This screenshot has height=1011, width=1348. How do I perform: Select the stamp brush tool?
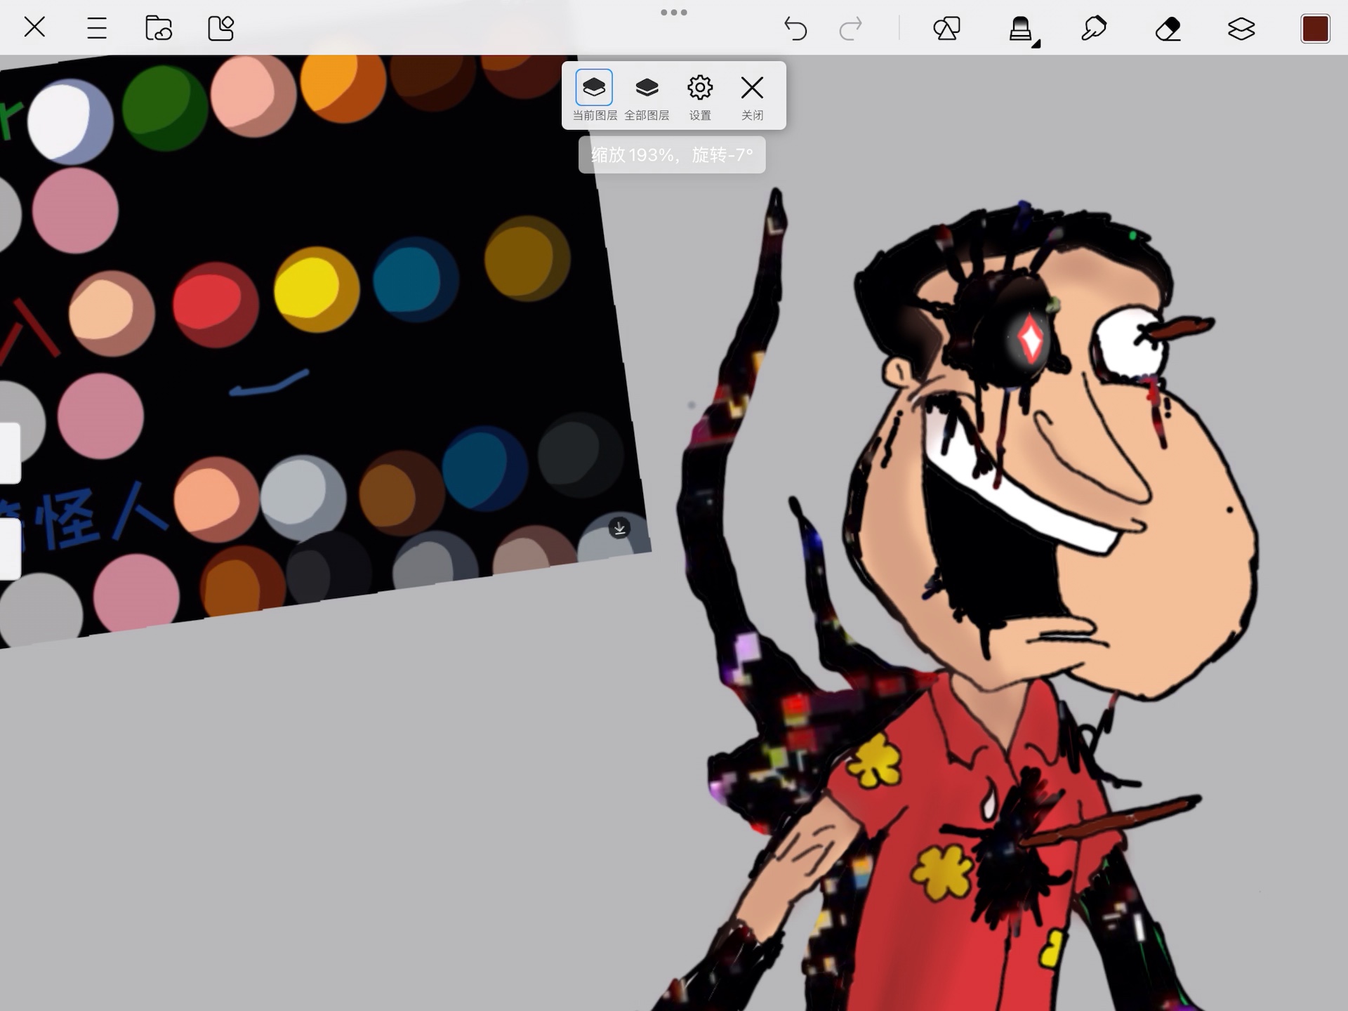pyautogui.click(x=1019, y=29)
